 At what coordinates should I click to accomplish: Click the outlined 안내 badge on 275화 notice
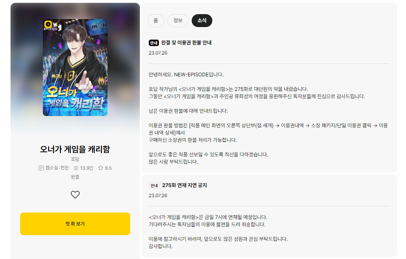(154, 185)
